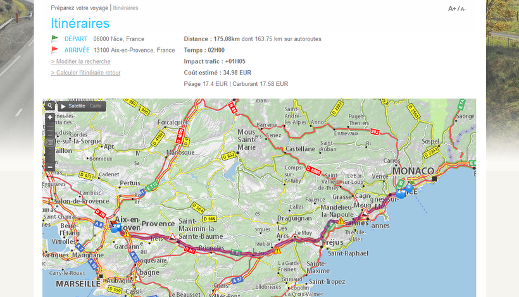This screenshot has height=297, width=519.
Task: Click the warning triangle near Saint-Maximin-la-Sainte-Baume
Action: 172,237
